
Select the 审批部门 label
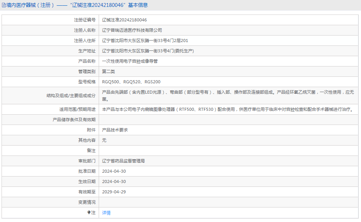pos(87,161)
